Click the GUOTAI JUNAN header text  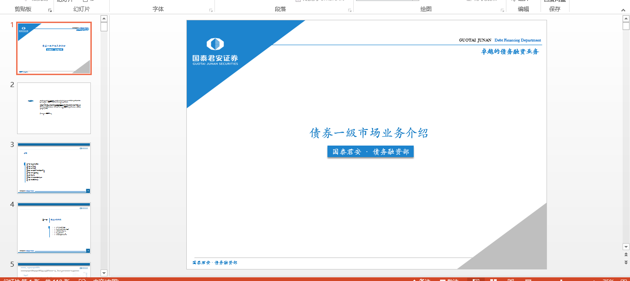coord(475,40)
